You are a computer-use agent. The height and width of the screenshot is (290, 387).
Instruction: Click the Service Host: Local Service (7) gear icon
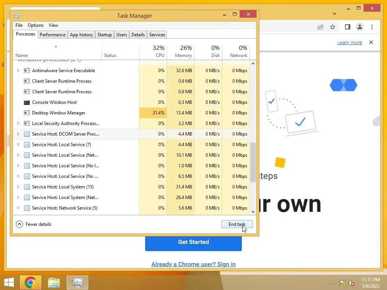coord(27,145)
